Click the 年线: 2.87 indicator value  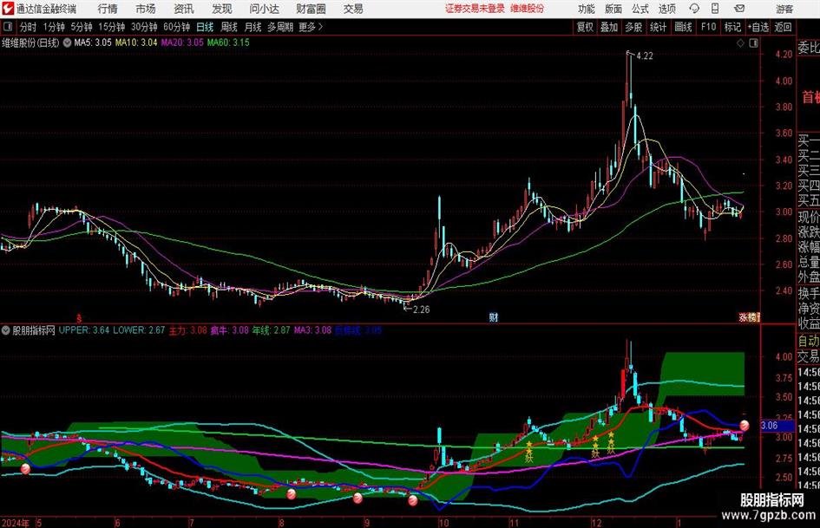[x=272, y=330]
